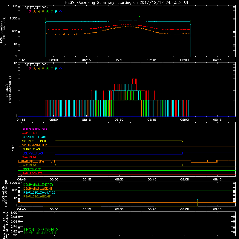
Task: Click the GAP_FLAG label
Action: 29,133
